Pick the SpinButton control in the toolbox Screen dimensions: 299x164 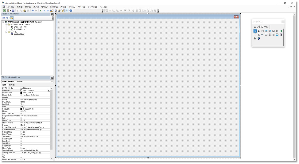click(x=274, y=35)
